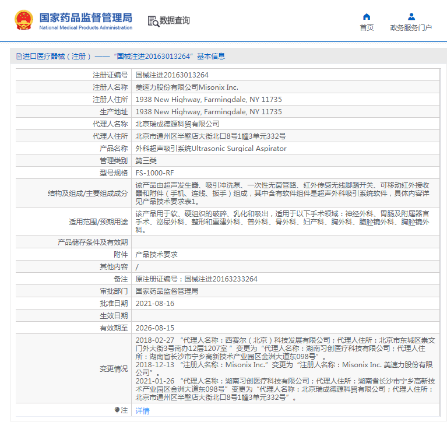
Task: Open the 首页 home link
Action: click(x=367, y=27)
